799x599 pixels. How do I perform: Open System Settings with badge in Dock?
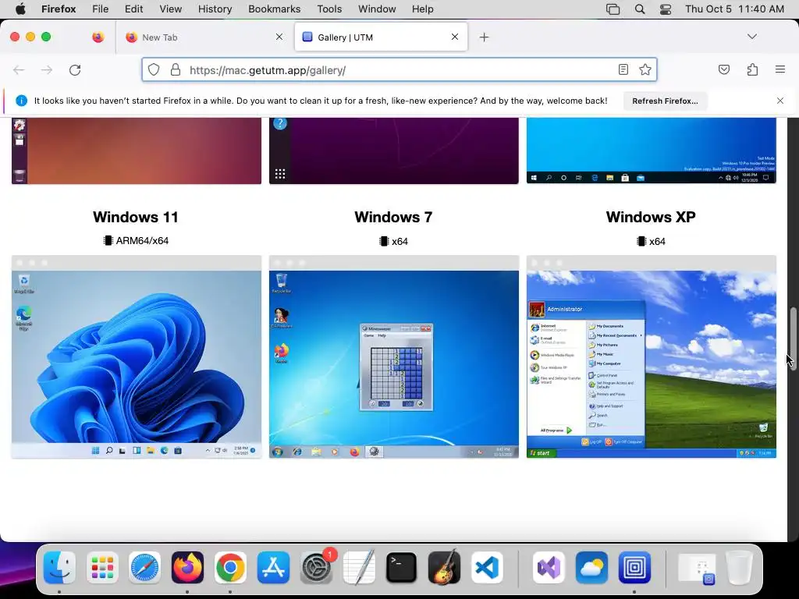pos(317,567)
